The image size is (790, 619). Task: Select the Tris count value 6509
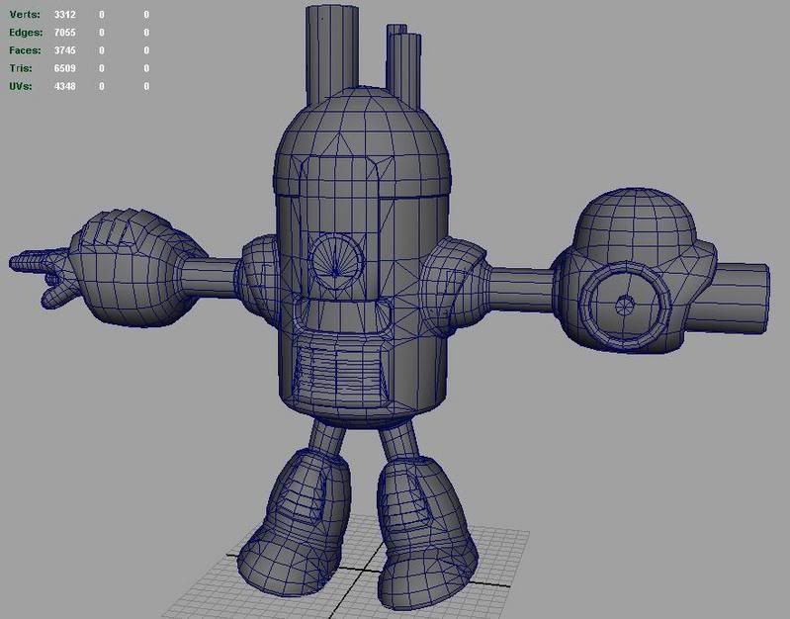(x=66, y=68)
